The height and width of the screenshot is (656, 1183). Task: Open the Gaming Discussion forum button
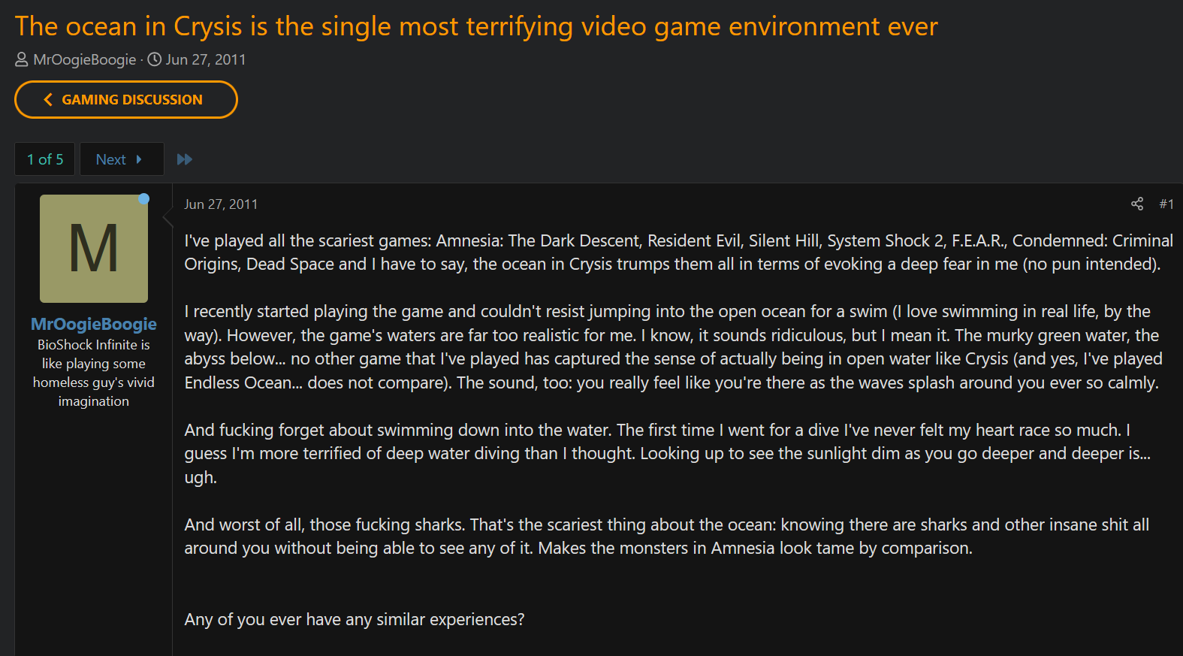click(126, 99)
